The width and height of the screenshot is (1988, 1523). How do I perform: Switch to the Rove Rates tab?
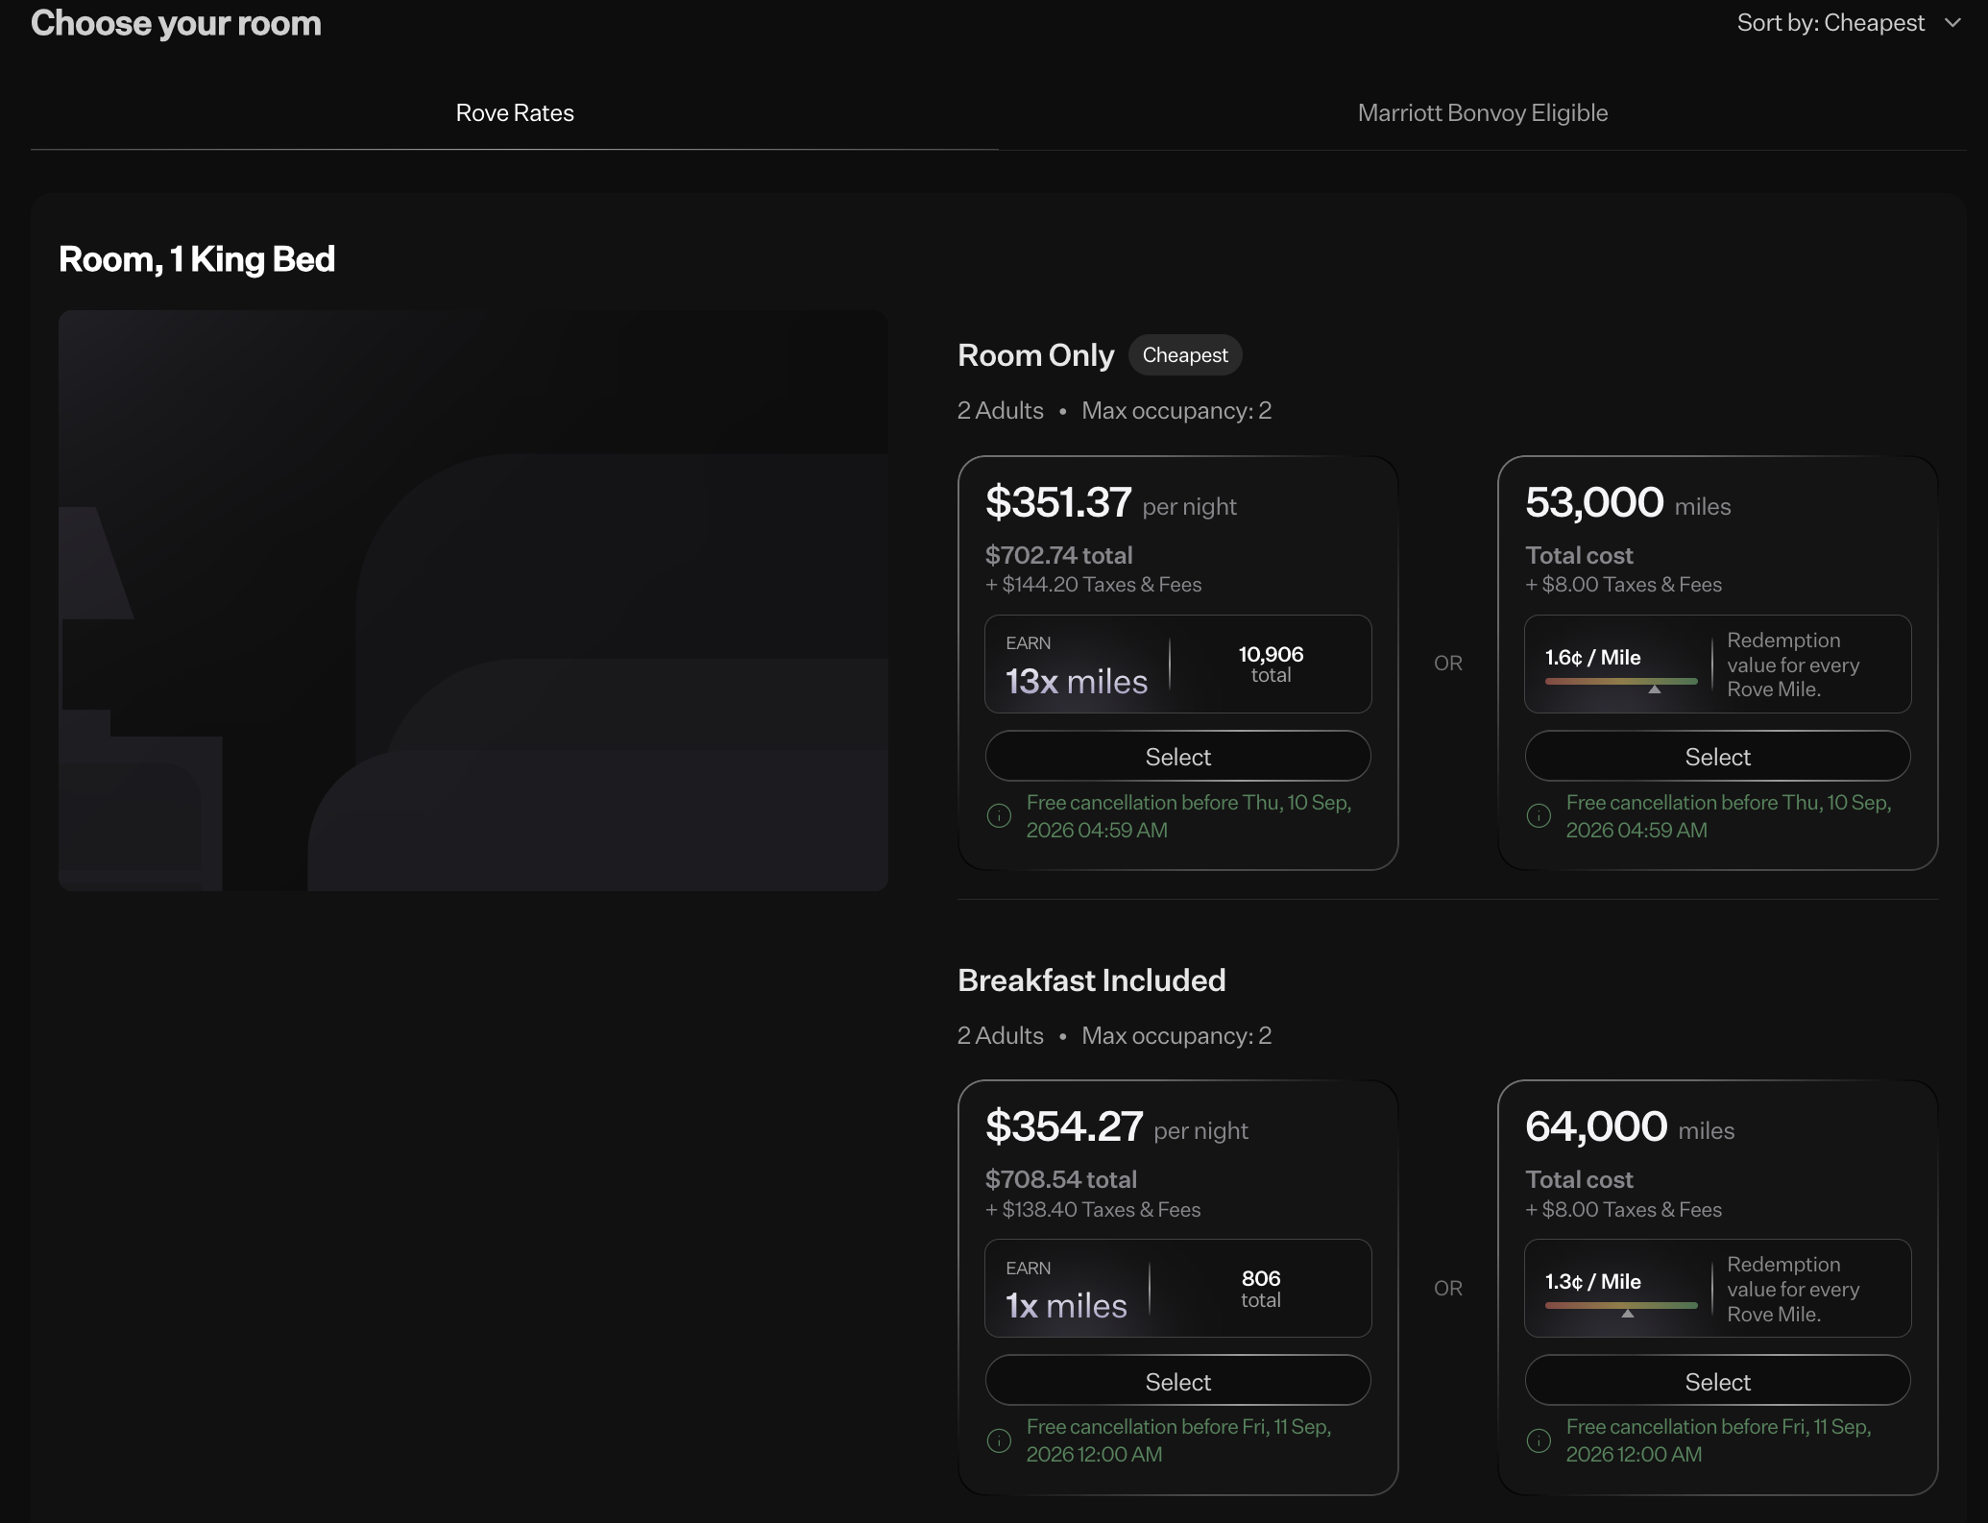point(515,112)
